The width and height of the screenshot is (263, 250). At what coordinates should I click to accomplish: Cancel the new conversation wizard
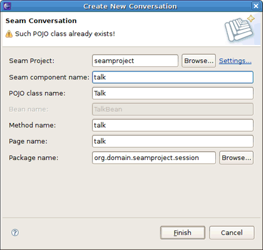(232, 232)
